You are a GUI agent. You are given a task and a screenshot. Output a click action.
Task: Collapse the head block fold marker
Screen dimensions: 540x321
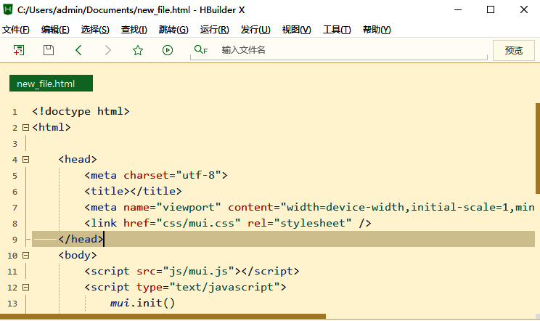point(25,159)
